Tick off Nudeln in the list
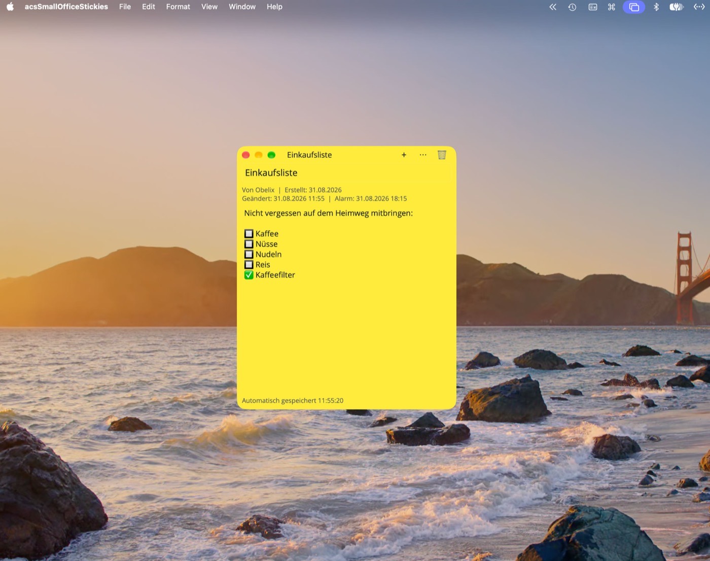710x561 pixels. (249, 254)
